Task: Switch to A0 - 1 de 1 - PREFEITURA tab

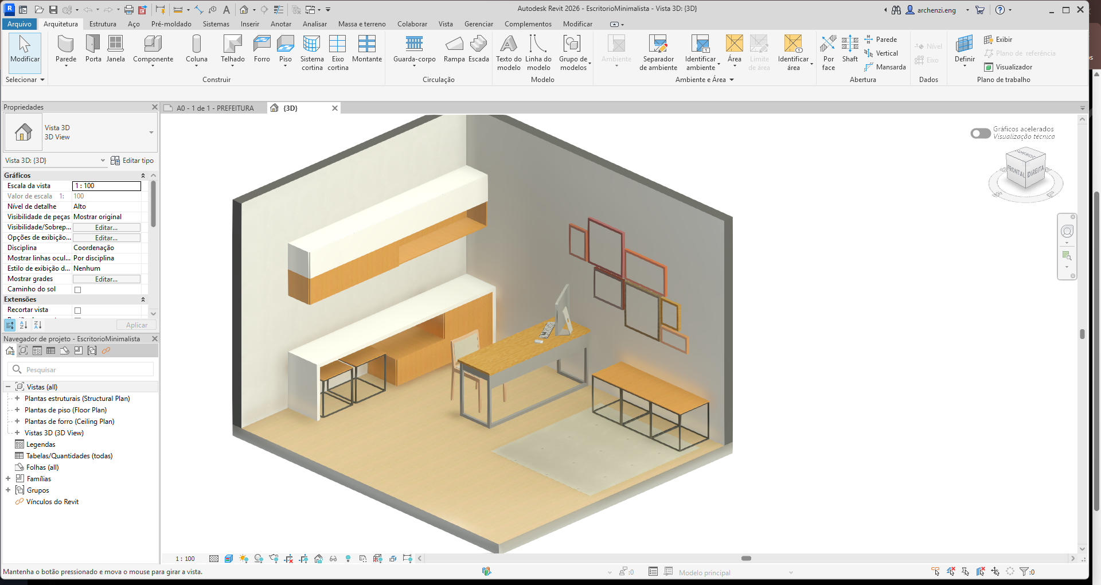Action: (214, 108)
